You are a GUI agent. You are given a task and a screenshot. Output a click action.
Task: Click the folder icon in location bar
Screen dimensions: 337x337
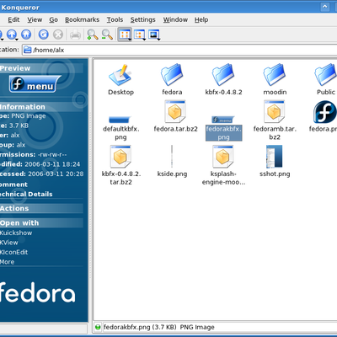[x=28, y=50]
